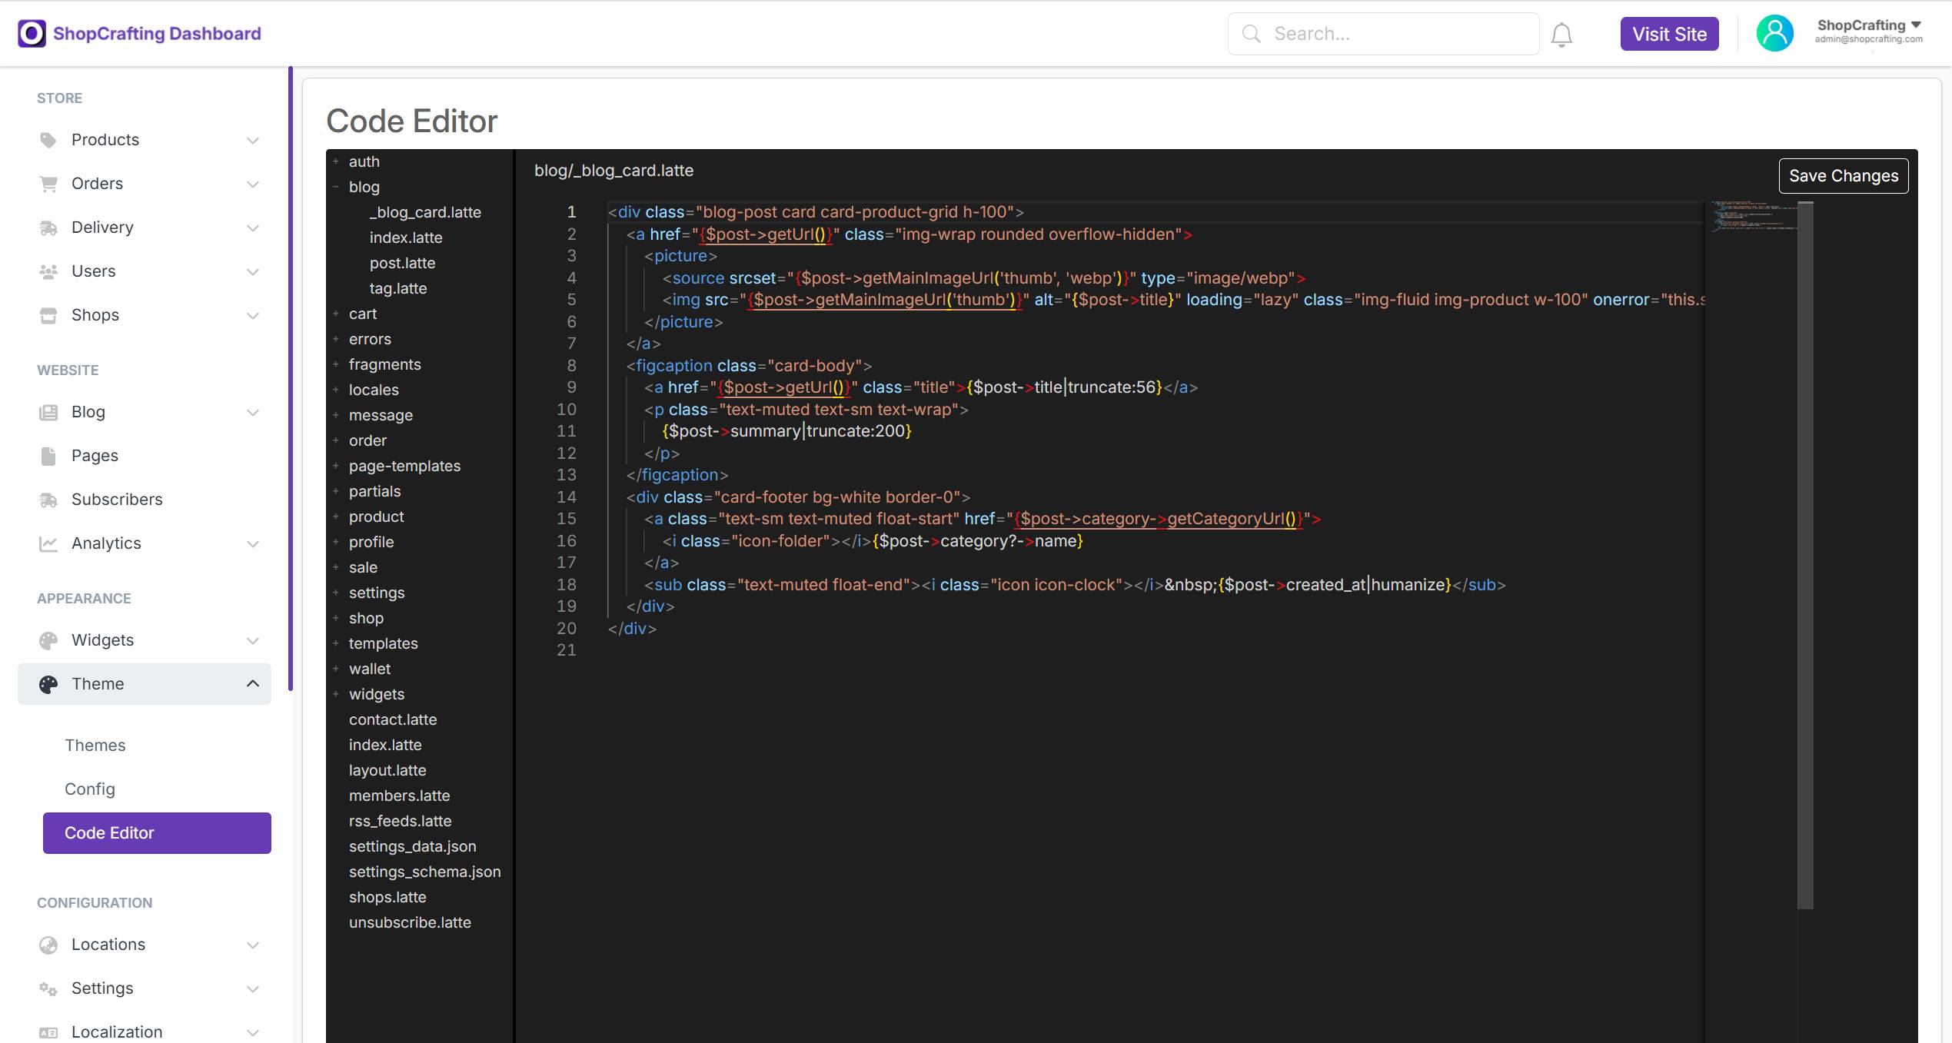Click the Analytics chart icon

pos(48,543)
